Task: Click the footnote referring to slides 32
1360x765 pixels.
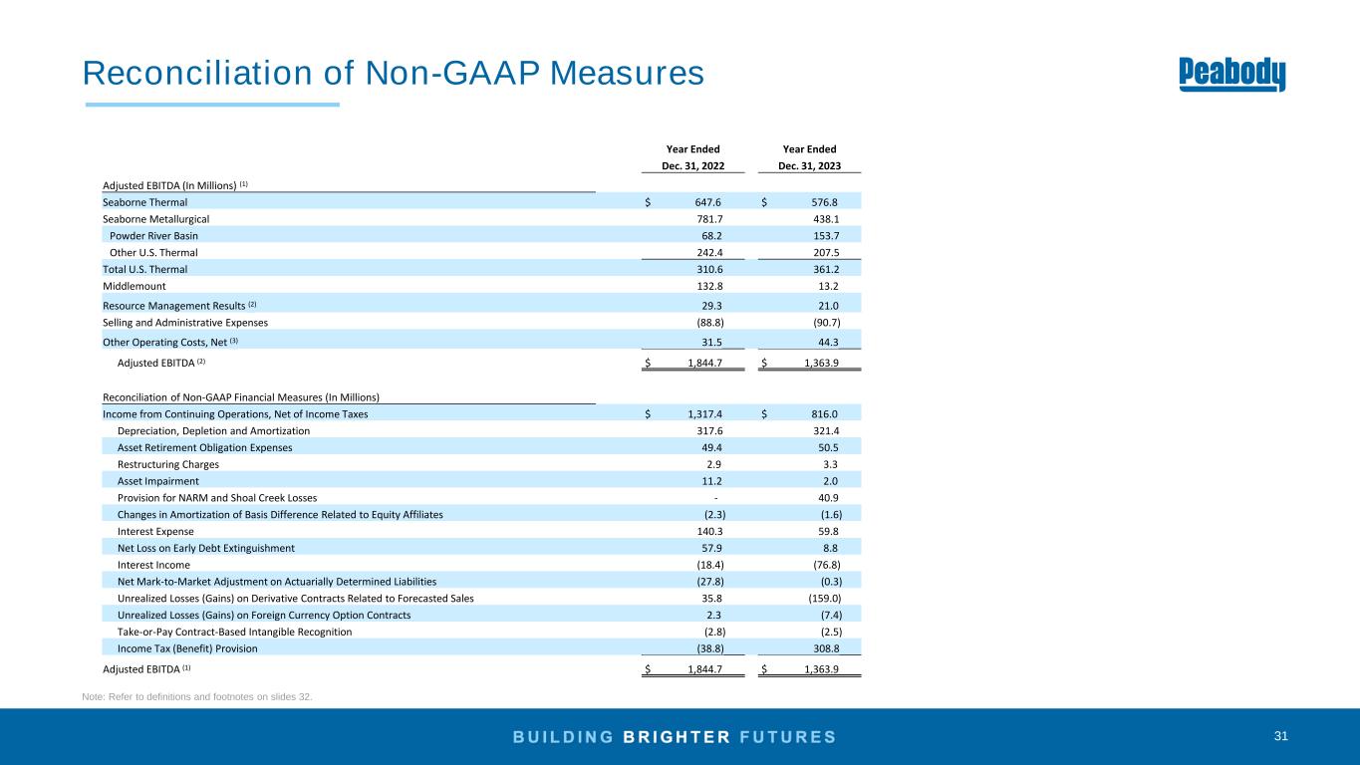Action: click(x=197, y=696)
